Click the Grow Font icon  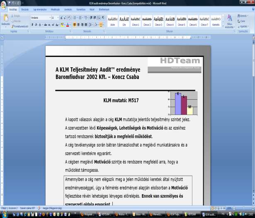point(61,18)
